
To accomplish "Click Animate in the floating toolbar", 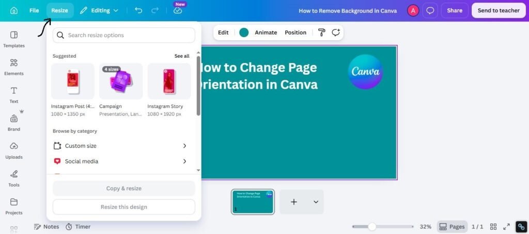I will pos(266,32).
